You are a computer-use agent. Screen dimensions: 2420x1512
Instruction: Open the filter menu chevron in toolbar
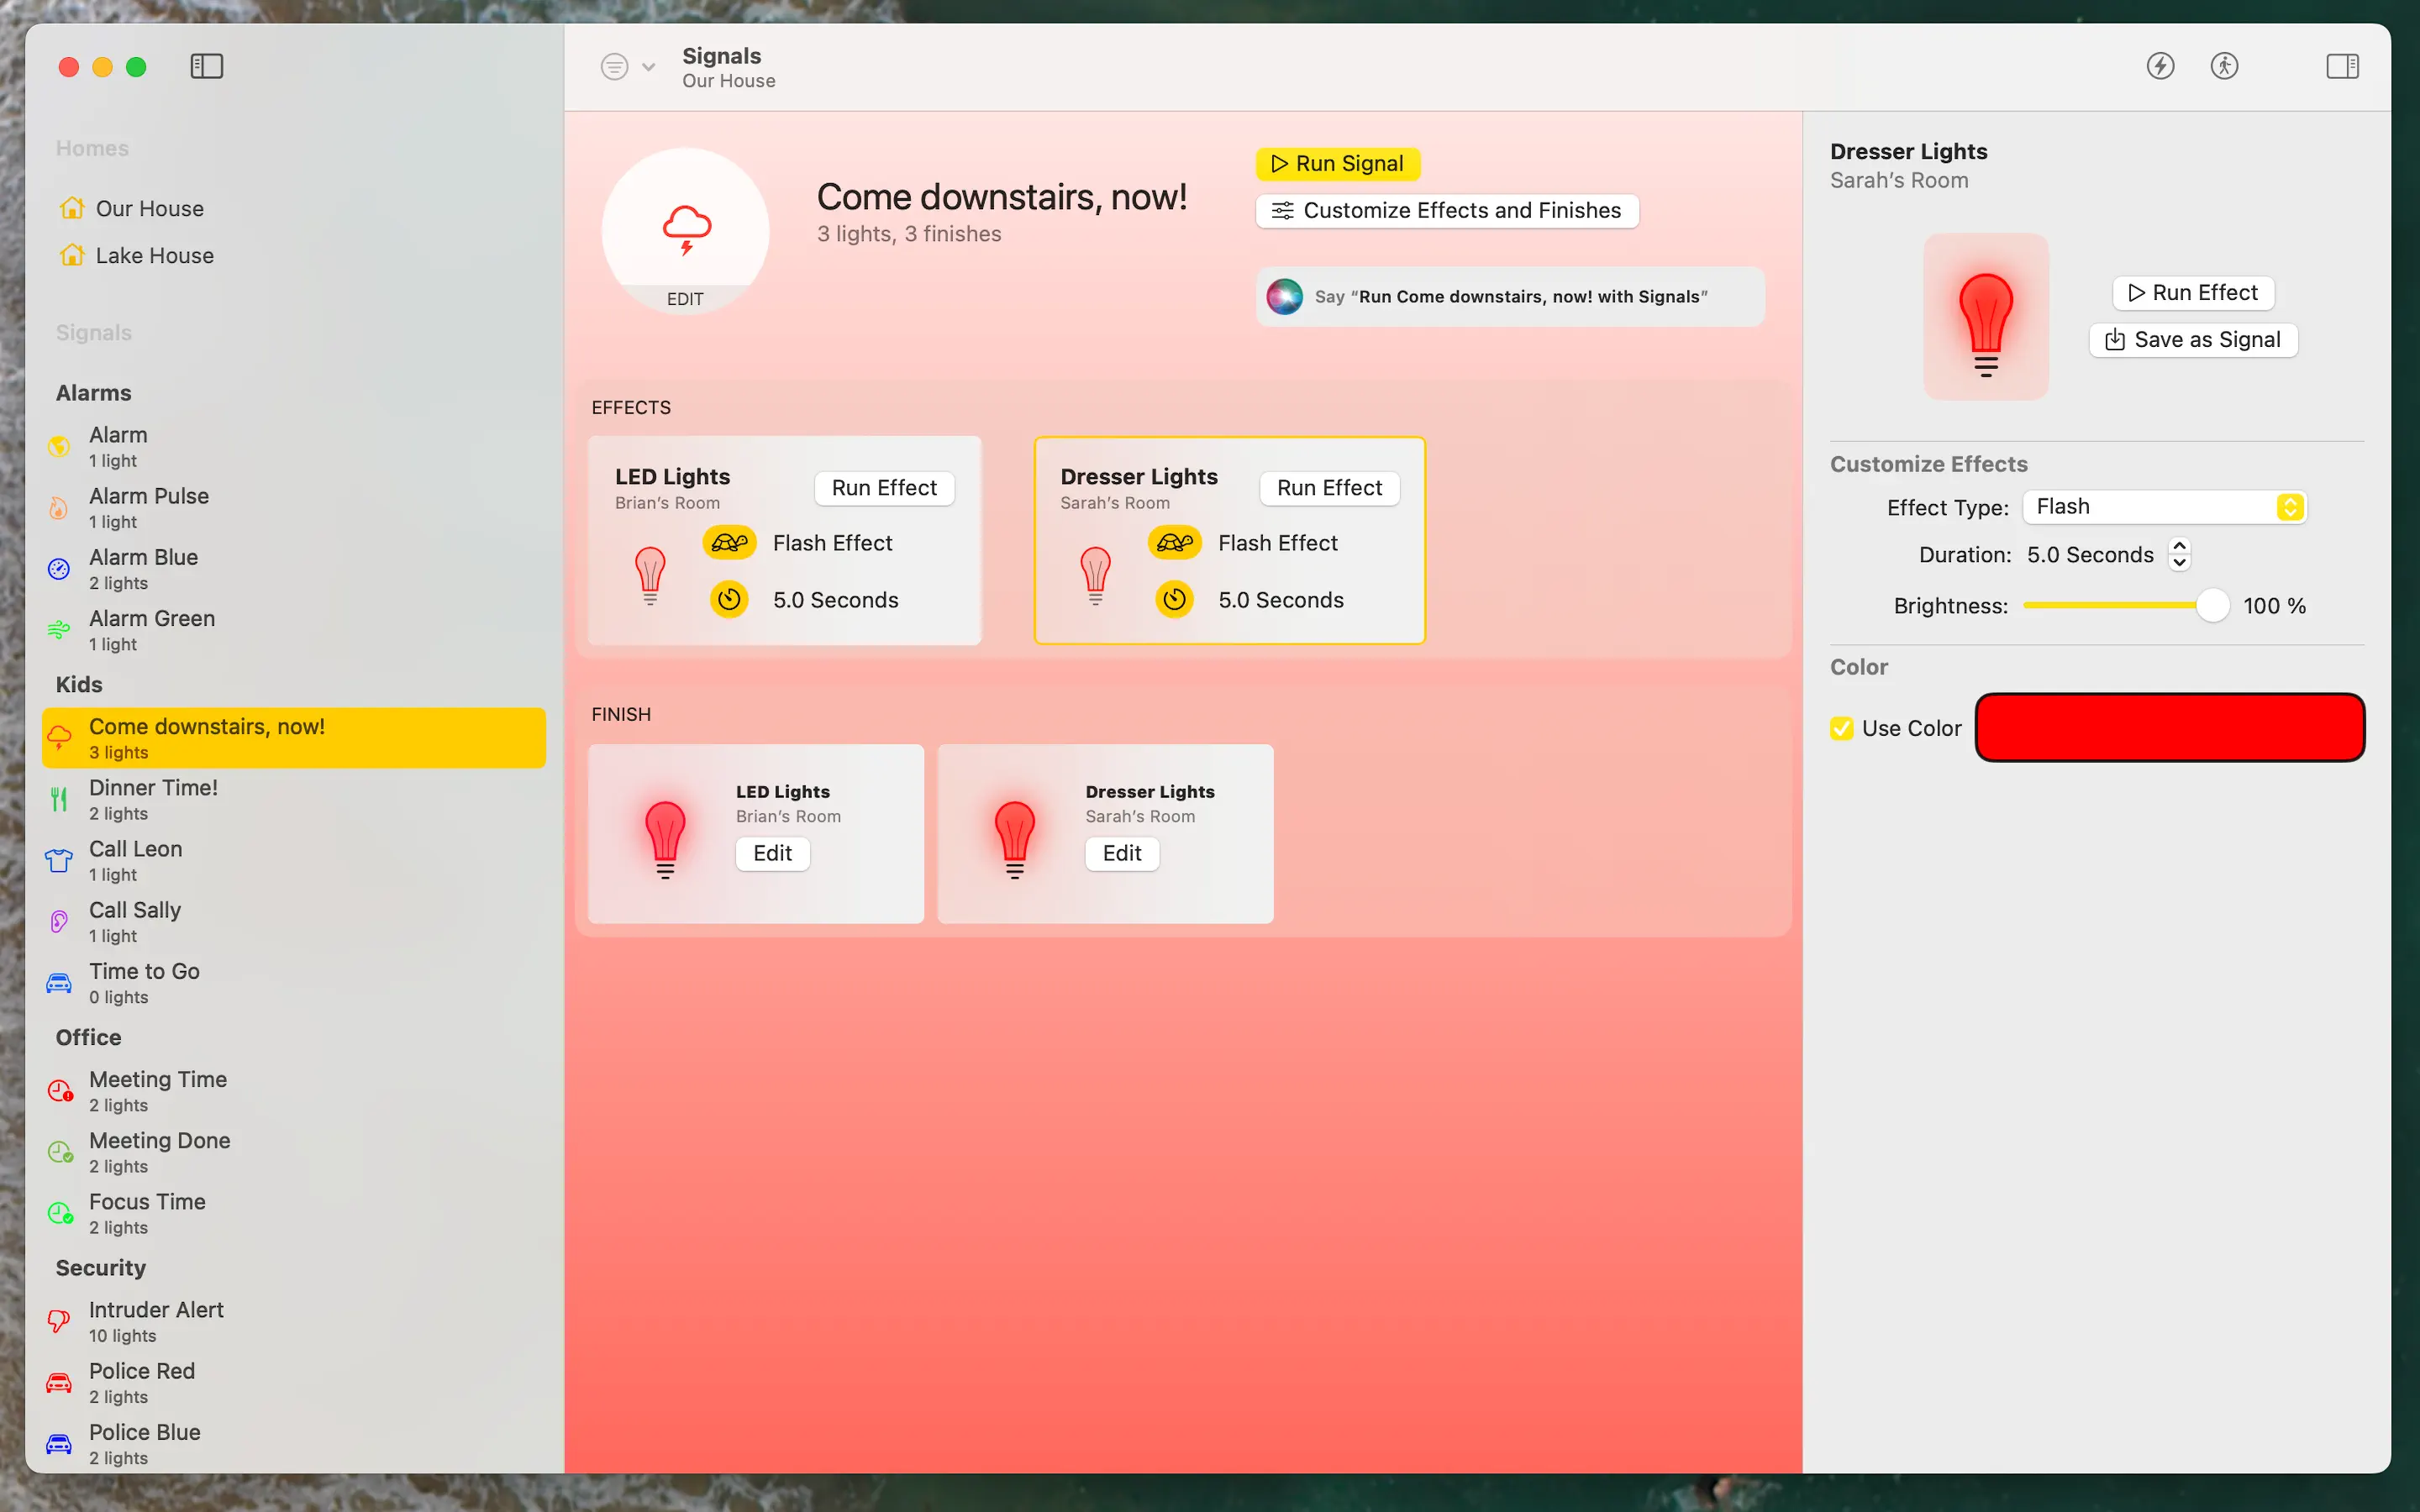click(648, 67)
